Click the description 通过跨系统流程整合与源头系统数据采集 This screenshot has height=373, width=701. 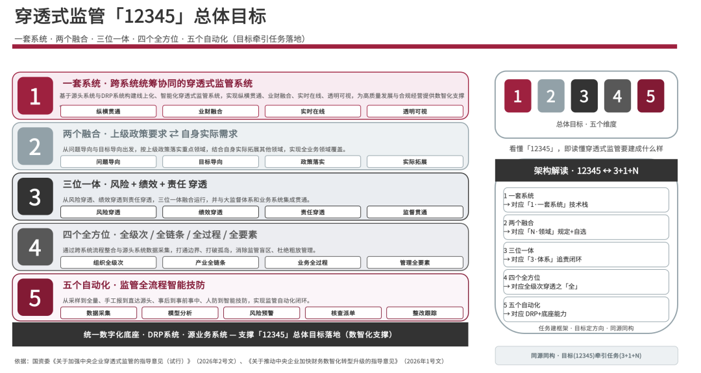[x=190, y=250]
